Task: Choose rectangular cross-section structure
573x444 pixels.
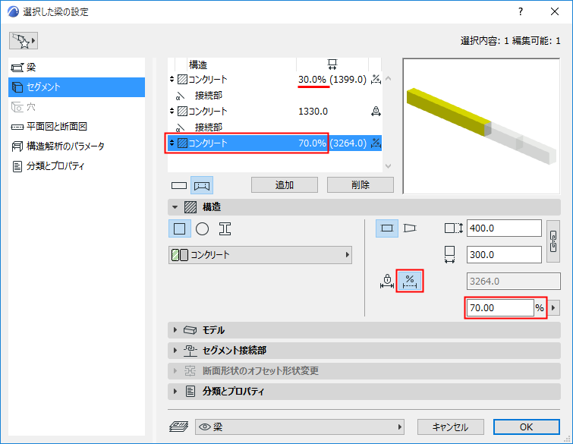Action: 179,228
